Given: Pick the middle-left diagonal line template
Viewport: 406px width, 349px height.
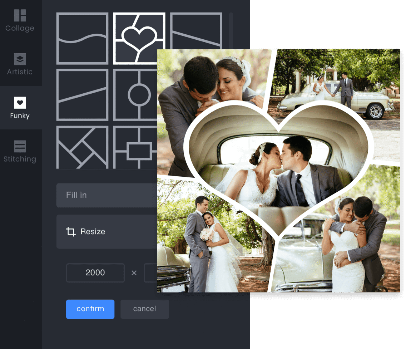Looking at the screenshot, I should pos(82,95).
